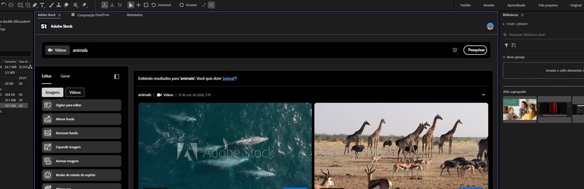Select the Roto Brush tool

click(76, 5)
